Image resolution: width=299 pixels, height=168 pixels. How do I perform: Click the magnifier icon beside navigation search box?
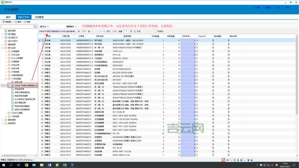tap(35, 26)
